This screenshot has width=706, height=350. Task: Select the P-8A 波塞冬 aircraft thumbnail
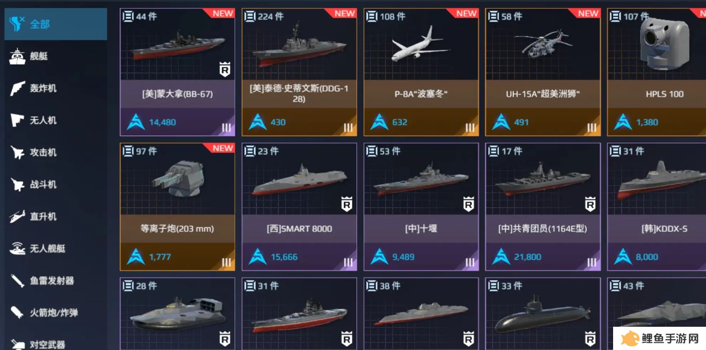pos(421,45)
